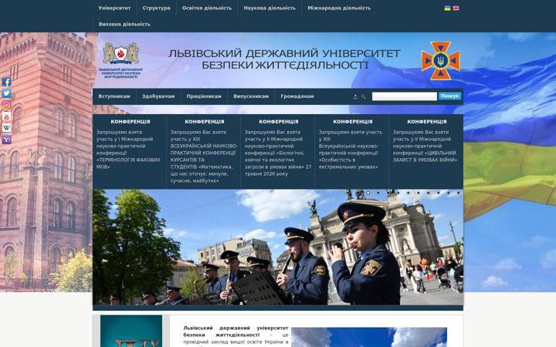Click the orange emergency service cross emblem
This screenshot has width=556, height=347.
(x=441, y=61)
